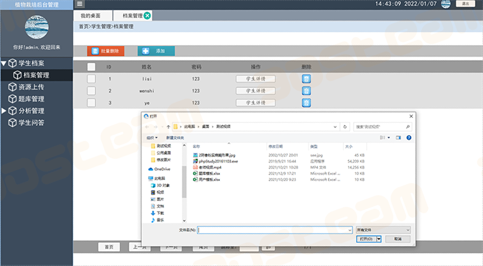Click the hamburger menu icon in top bar
Screen dimensions: 483x266
80,4
